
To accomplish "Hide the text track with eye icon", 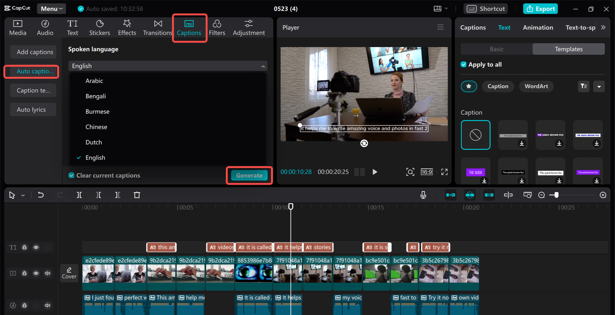I will pos(36,247).
